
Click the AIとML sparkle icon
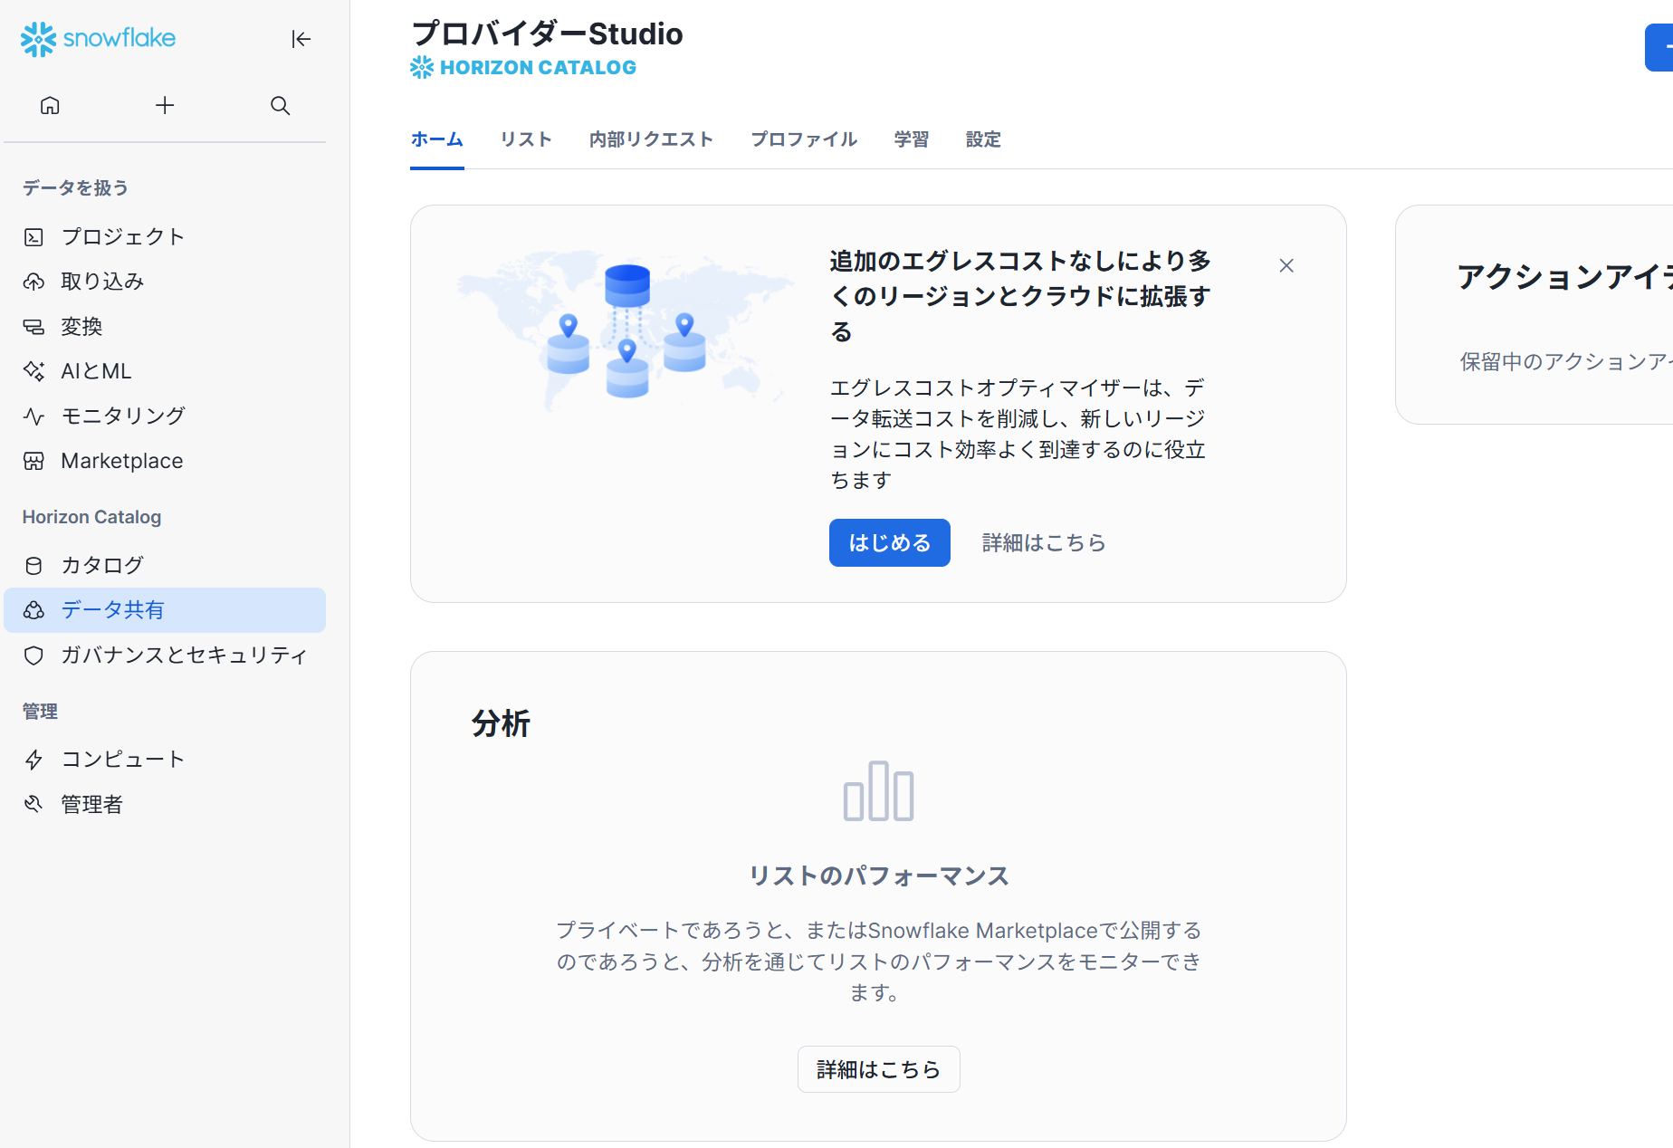click(33, 371)
